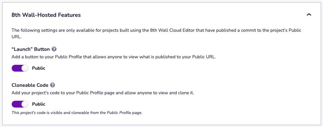Viewport: 323px width, 127px height.
Task: Click the description about adding project's code
Action: click(103, 93)
